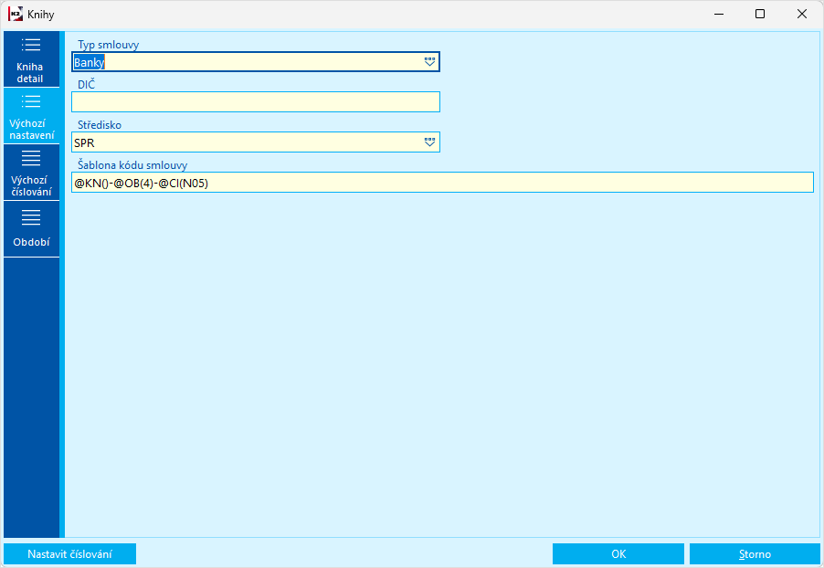Screen dimensions: 824x568
Task: Go to the Období tab
Action: click(31, 229)
